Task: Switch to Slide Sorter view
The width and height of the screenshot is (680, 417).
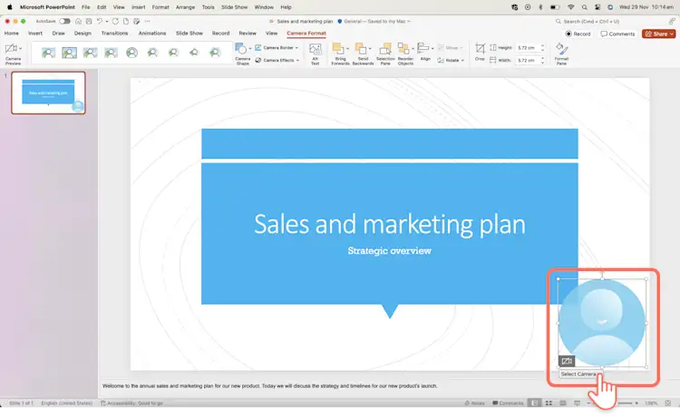Action: pos(549,403)
